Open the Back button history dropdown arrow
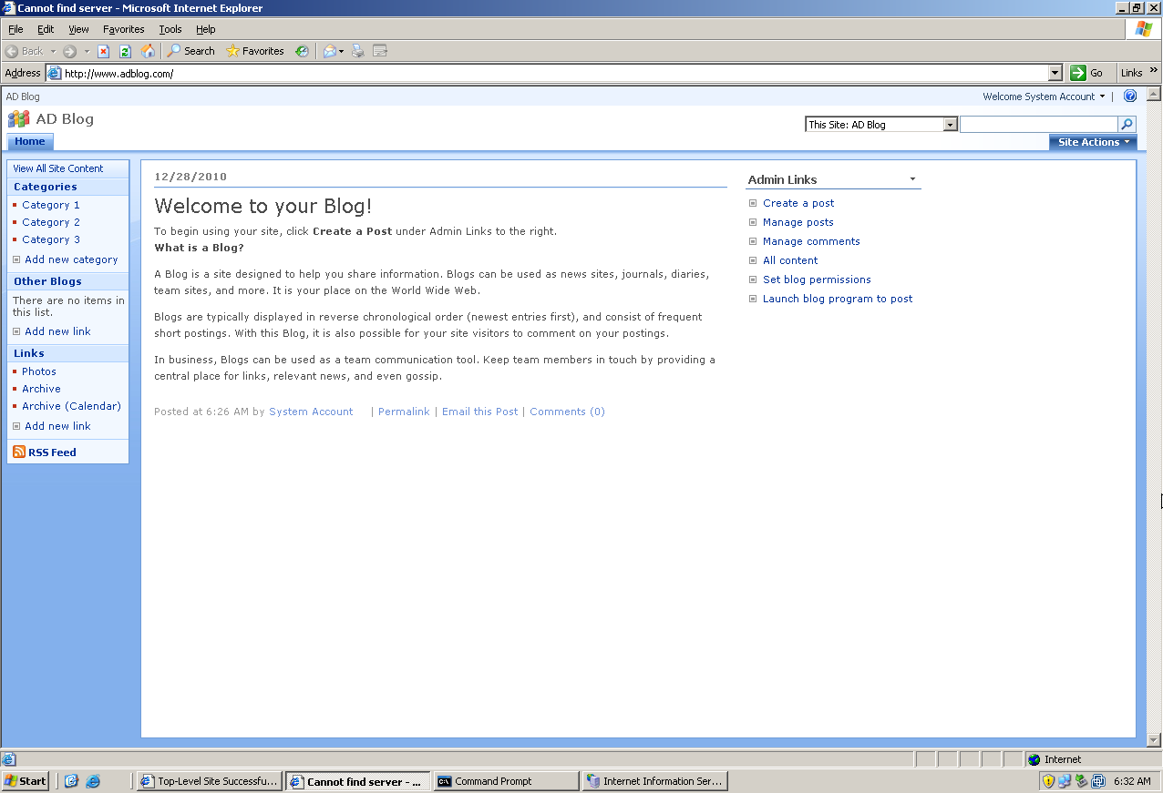 click(x=53, y=51)
